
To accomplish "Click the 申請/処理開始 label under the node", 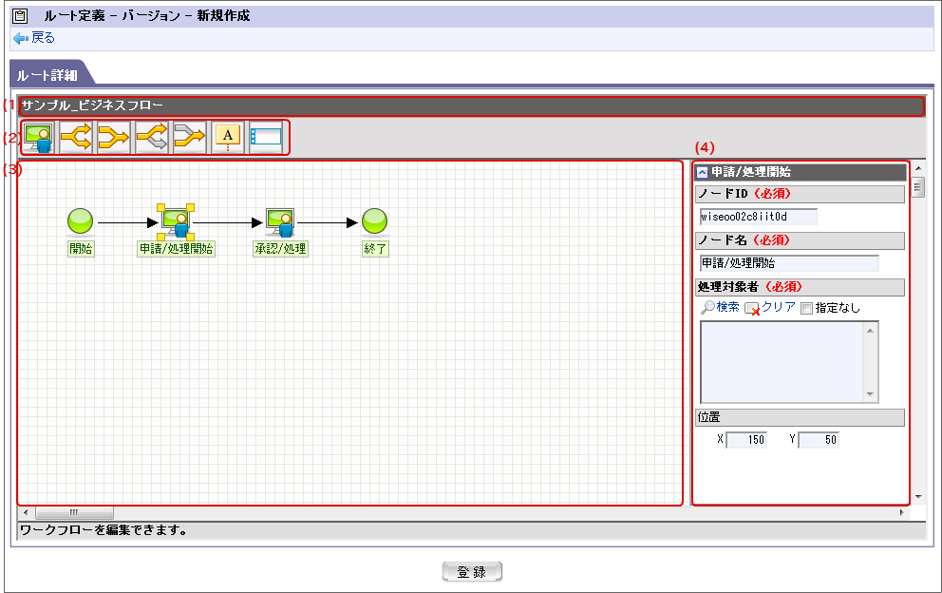I will tap(176, 249).
